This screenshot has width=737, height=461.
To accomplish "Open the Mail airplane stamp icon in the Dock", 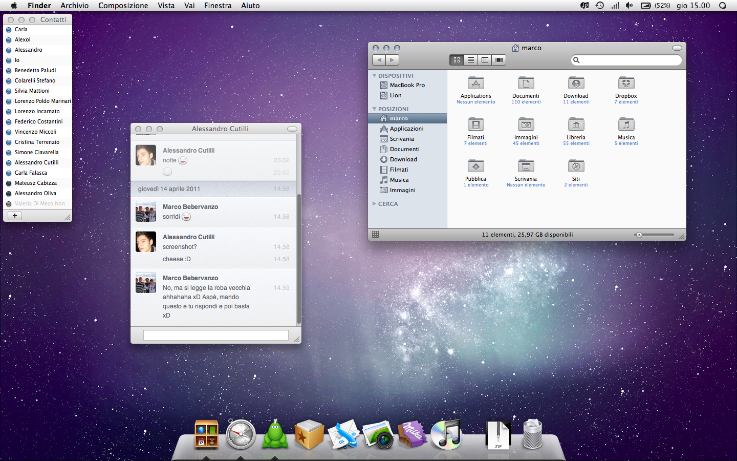I will click(343, 434).
